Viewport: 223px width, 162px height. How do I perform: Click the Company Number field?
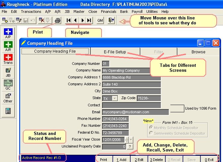click(106, 64)
